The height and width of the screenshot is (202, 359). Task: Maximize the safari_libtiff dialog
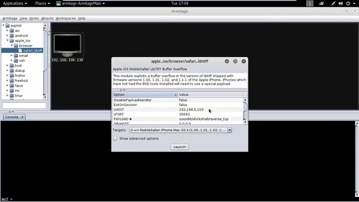(235, 61)
